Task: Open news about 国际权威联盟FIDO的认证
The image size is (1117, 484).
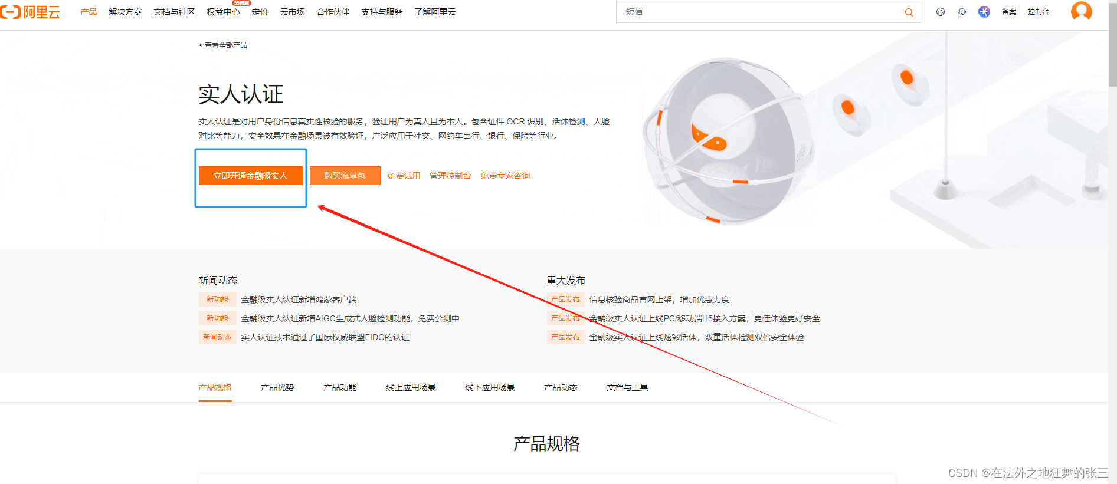Action: (x=325, y=337)
